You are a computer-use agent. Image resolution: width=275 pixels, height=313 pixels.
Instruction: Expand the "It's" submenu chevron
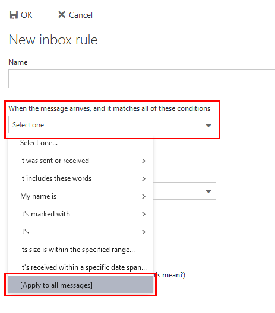point(144,232)
